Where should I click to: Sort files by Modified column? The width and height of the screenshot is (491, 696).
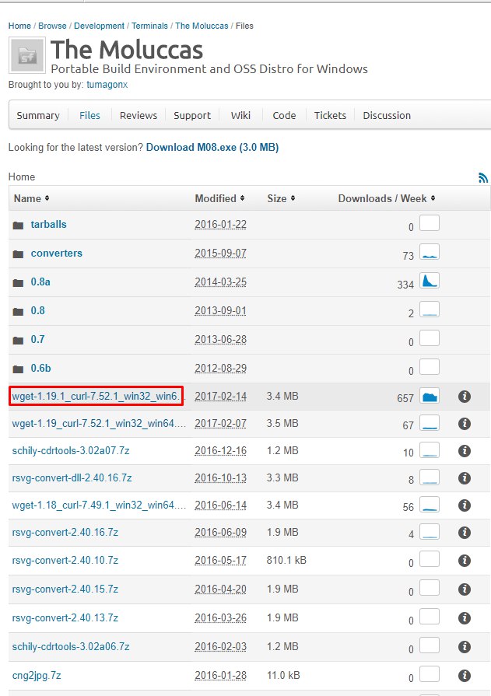(x=220, y=198)
